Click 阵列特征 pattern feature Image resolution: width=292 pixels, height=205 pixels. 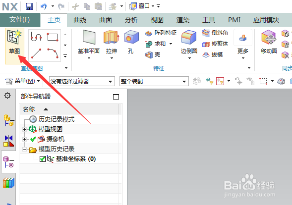(161, 33)
